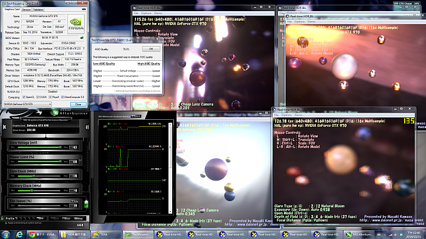This screenshot has width=426, height=239.
Task: Open the Options menu in the top-left HDR window
Action: (x=146, y=13)
